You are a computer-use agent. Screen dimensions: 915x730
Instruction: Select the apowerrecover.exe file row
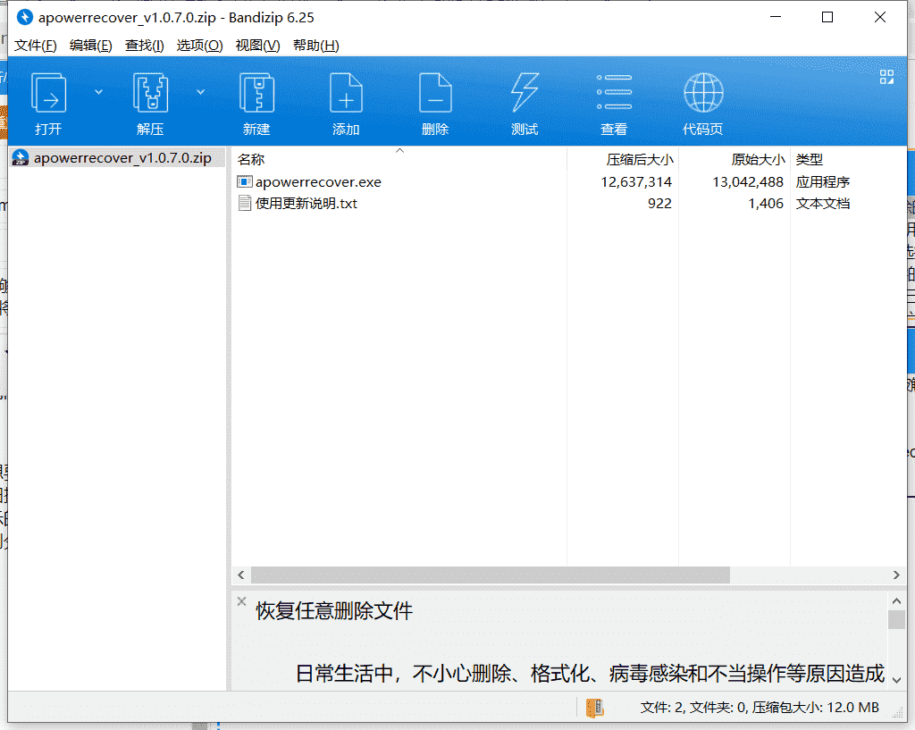tap(569, 182)
